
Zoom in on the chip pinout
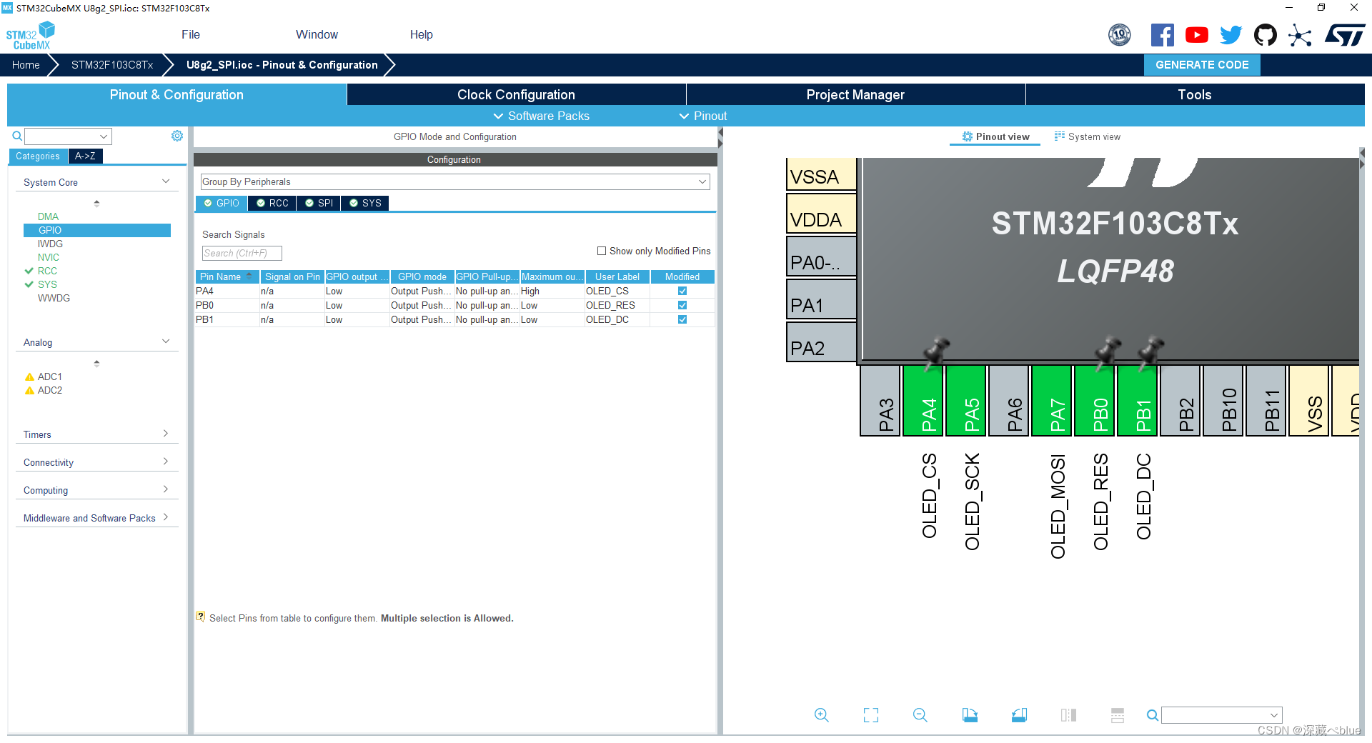[x=822, y=715]
